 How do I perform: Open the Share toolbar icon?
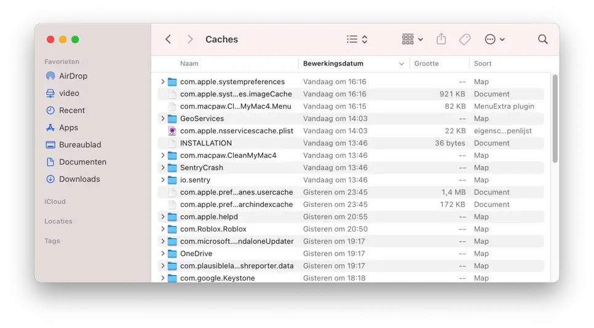pos(441,39)
